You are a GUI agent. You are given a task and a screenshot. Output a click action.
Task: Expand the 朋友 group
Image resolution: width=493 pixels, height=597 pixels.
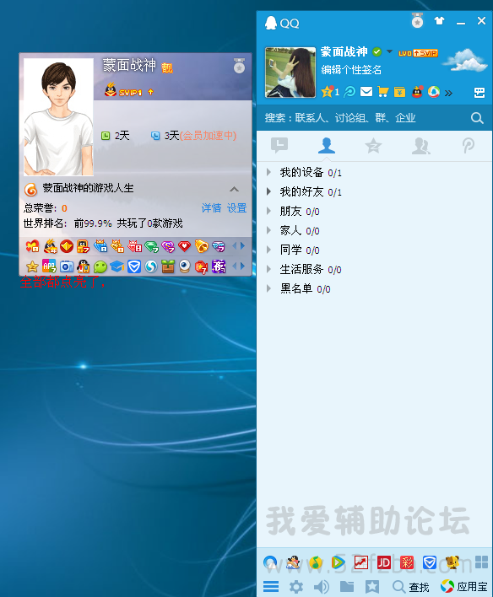(268, 211)
